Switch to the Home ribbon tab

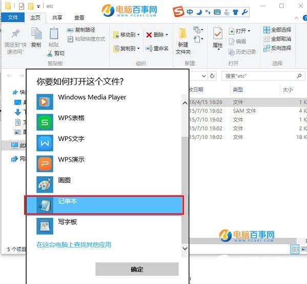pos(35,17)
